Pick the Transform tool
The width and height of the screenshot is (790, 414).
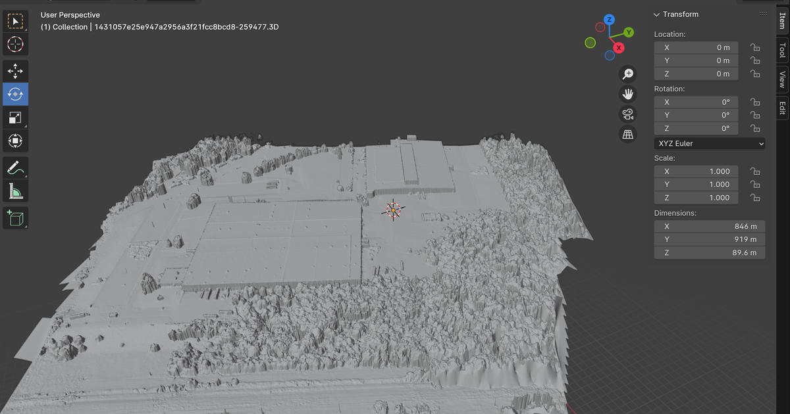click(16, 141)
